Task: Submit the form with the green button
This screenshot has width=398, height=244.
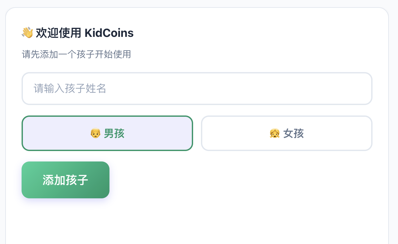Action: tap(65, 180)
